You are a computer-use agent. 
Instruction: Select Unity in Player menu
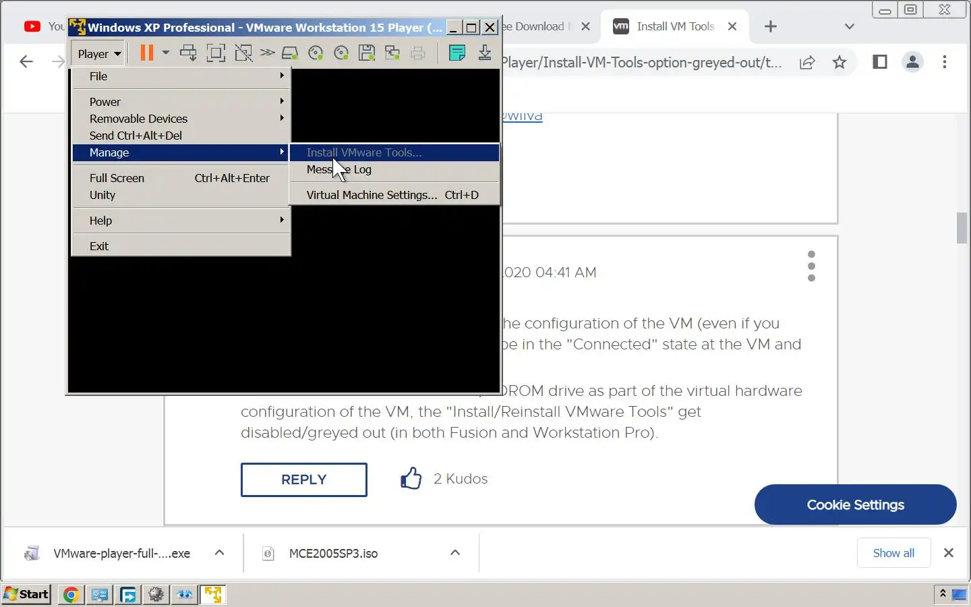(x=181, y=195)
